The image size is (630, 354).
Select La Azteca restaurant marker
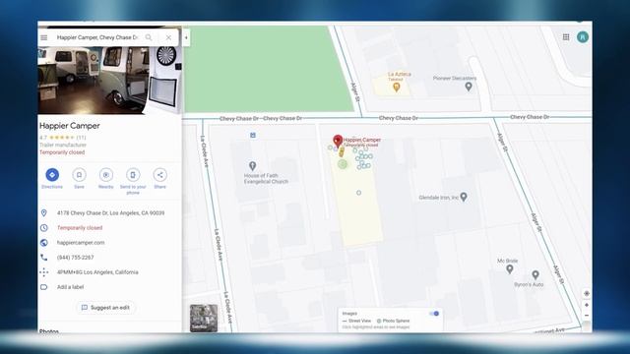coord(396,88)
